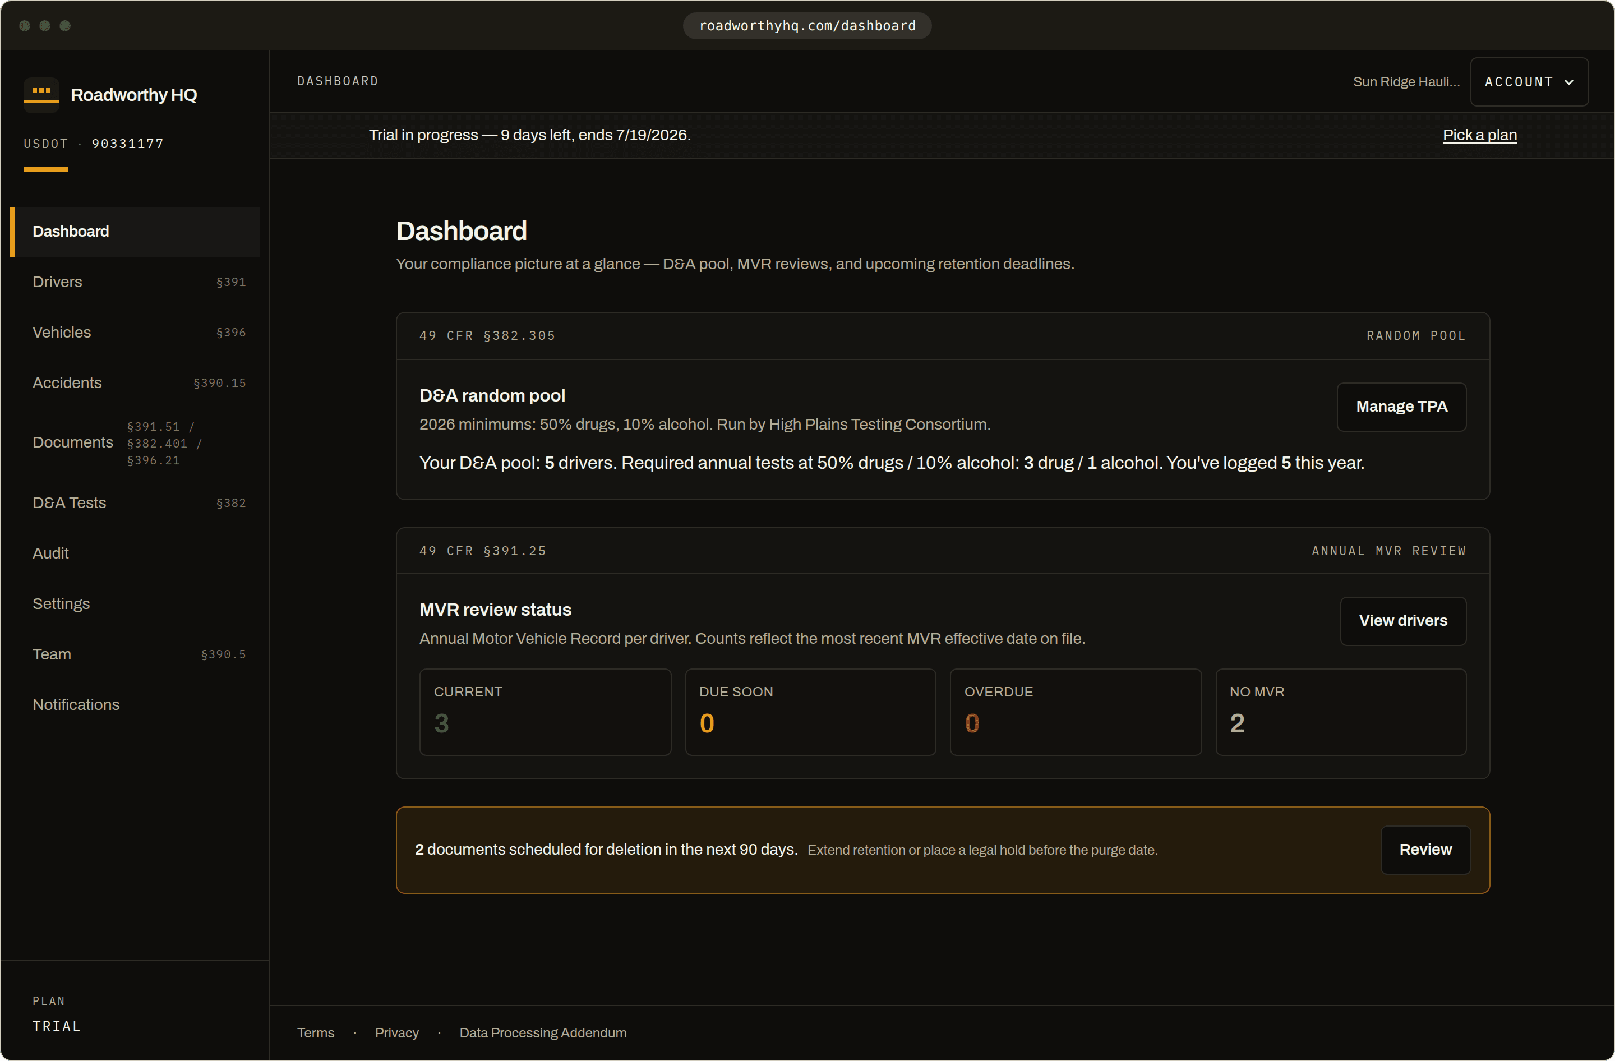The width and height of the screenshot is (1615, 1061).
Task: Click the TRIAL plan label
Action: click(x=57, y=1026)
